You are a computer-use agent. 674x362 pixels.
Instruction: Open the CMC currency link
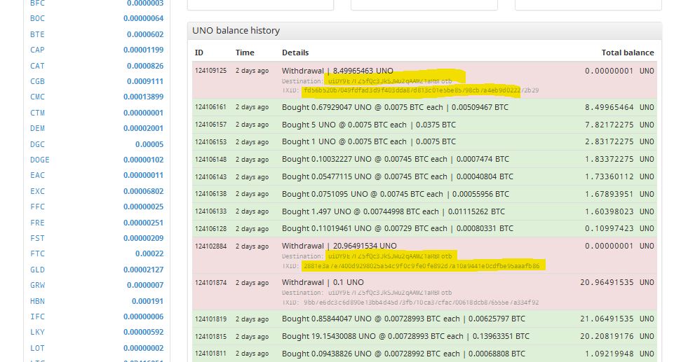37,97
